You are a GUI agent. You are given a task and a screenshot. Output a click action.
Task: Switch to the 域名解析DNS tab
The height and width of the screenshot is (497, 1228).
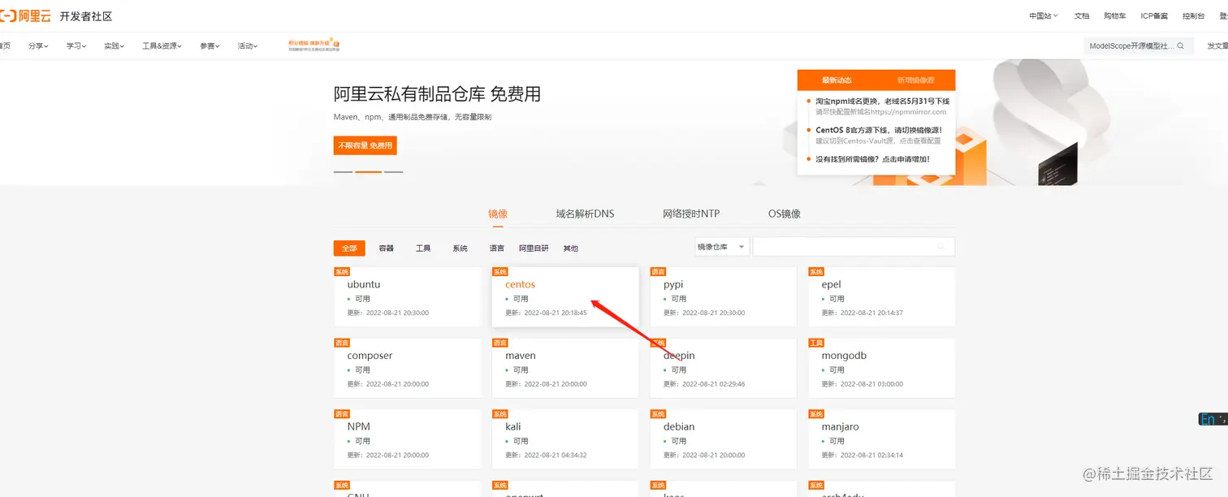coord(585,214)
